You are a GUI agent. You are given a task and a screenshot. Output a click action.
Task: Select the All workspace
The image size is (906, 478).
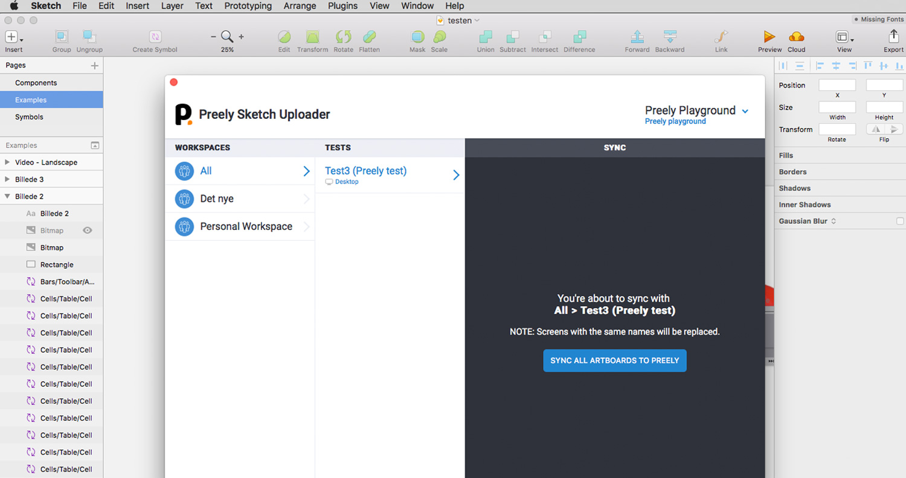(240, 171)
